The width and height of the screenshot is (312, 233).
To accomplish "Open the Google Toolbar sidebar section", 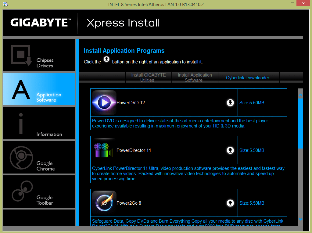I will coord(39,192).
